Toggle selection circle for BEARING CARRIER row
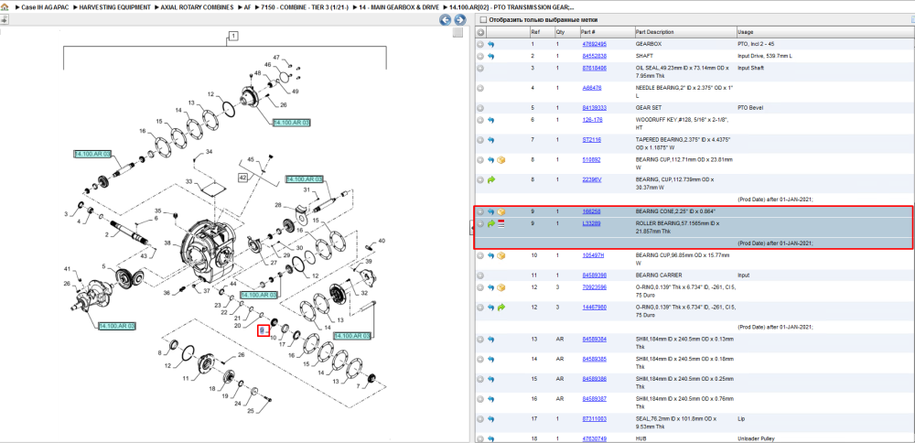Image resolution: width=915 pixels, height=443 pixels. point(480,276)
